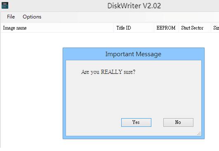Image resolution: width=219 pixels, height=151 pixels.
Task: Click the Start Sector column header
Action: tap(195, 28)
